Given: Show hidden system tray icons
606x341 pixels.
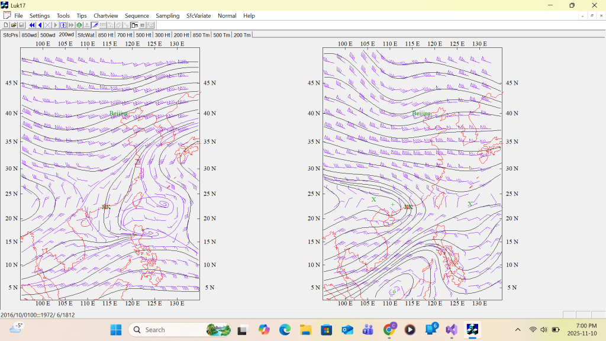Looking at the screenshot, I should [x=518, y=330].
